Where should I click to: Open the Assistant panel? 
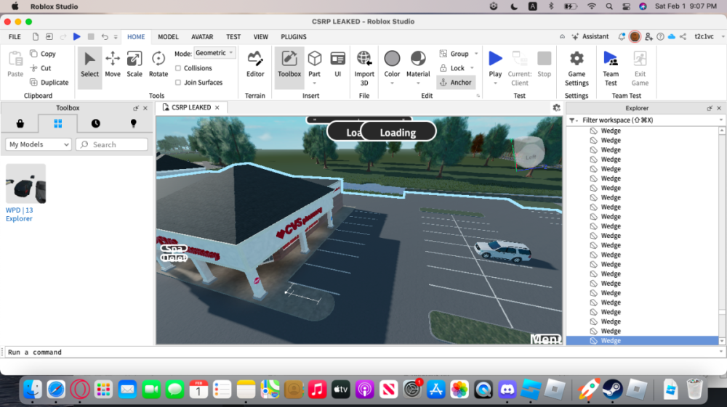[x=590, y=36]
